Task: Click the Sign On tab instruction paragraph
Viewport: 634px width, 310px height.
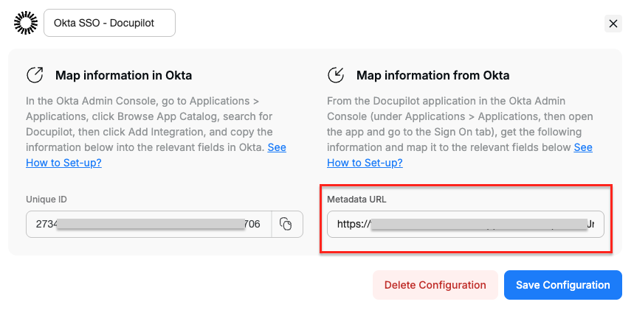Action: click(x=458, y=124)
